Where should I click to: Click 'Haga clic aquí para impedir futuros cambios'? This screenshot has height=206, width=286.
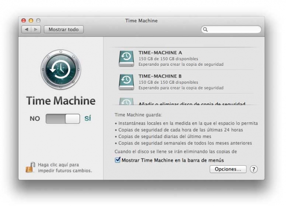65,168
